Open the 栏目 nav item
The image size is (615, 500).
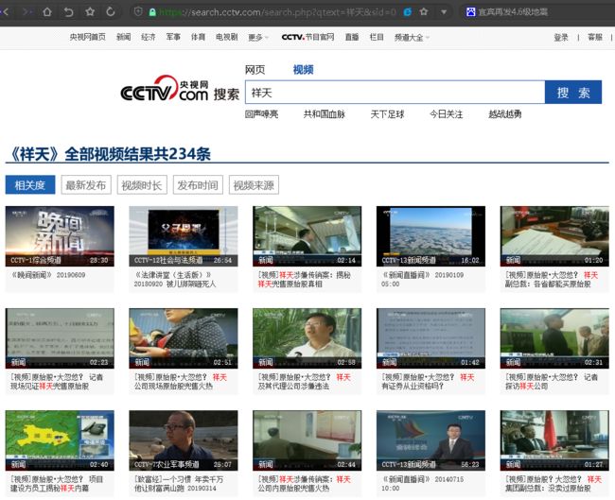(x=377, y=37)
